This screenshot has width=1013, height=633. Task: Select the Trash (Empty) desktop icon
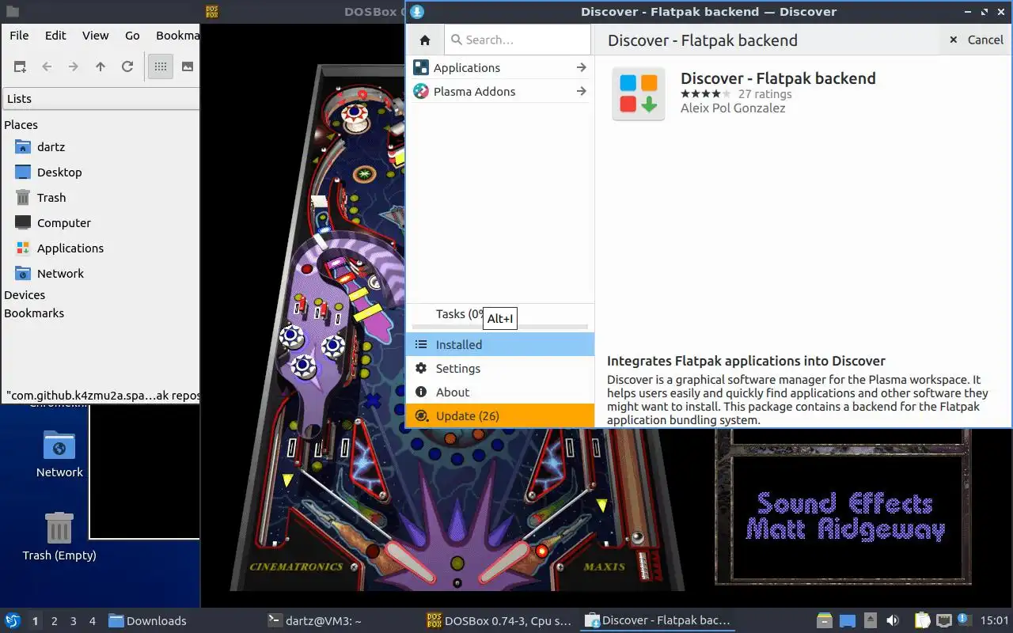coord(59,536)
